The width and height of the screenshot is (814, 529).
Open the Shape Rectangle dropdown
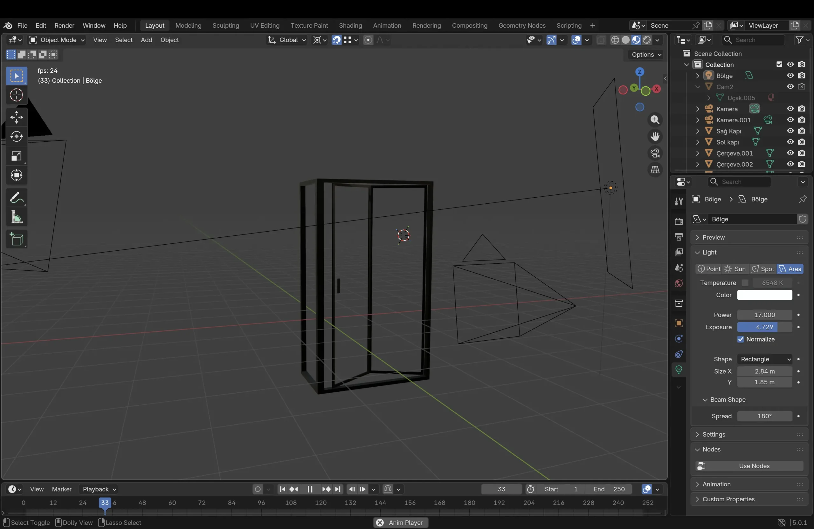pyautogui.click(x=764, y=359)
